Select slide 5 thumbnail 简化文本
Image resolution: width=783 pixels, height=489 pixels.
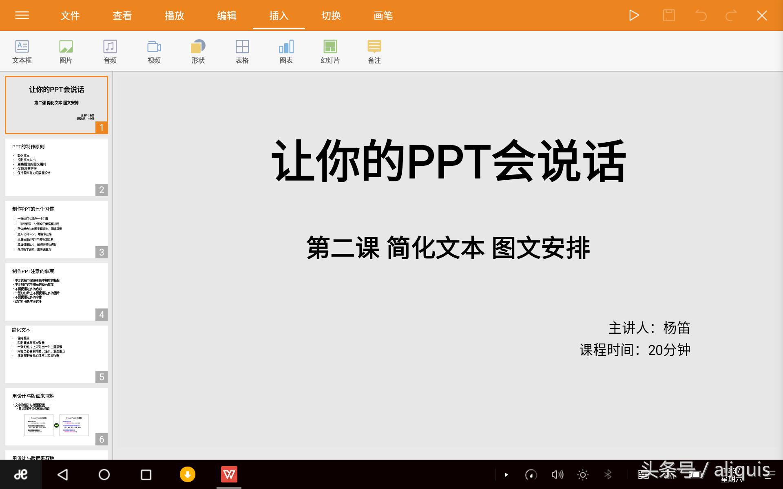pyautogui.click(x=56, y=354)
